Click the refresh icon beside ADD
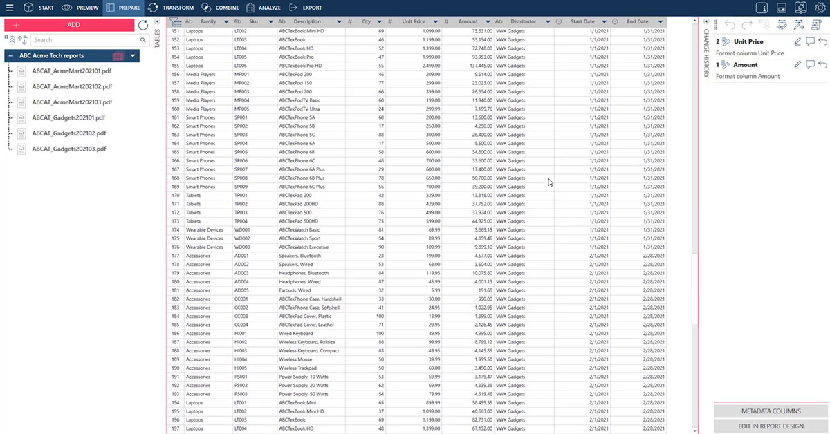Image resolution: width=830 pixels, height=434 pixels. tap(143, 25)
